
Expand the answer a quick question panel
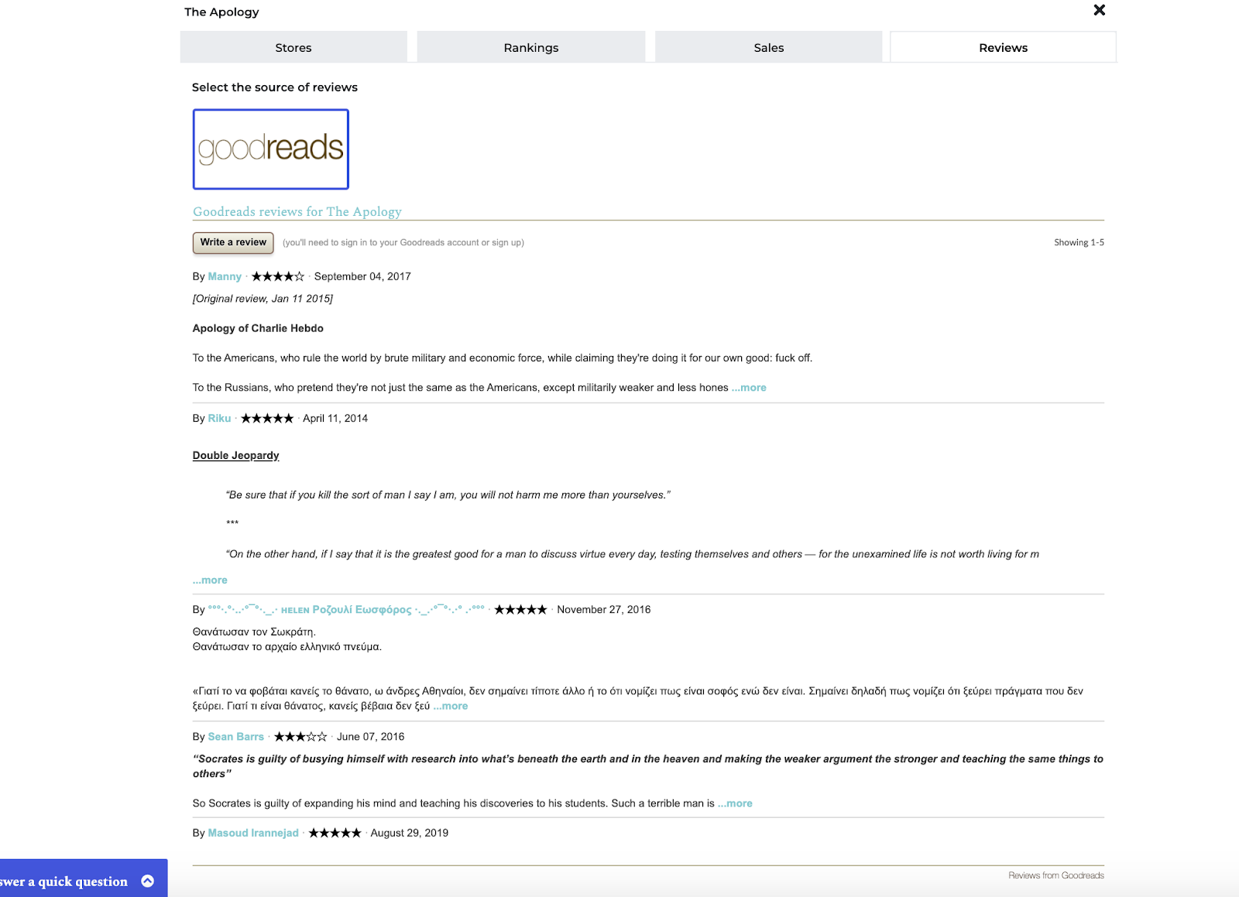coord(148,881)
